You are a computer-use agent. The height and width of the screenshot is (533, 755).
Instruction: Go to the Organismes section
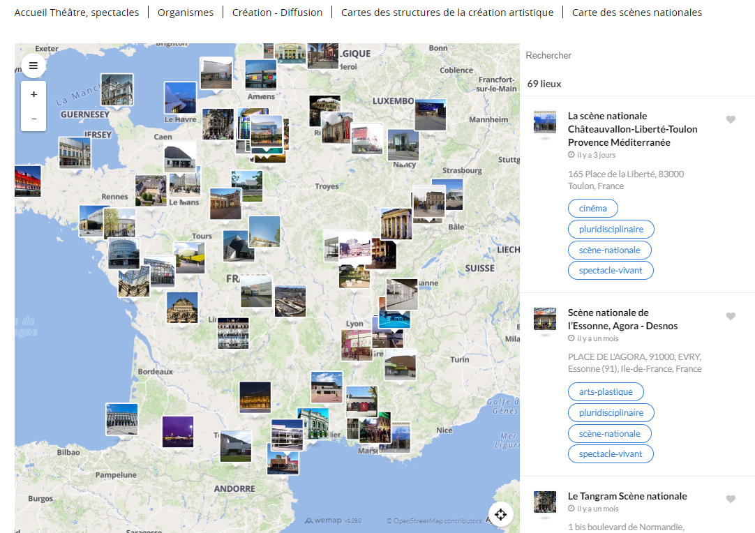(x=186, y=13)
